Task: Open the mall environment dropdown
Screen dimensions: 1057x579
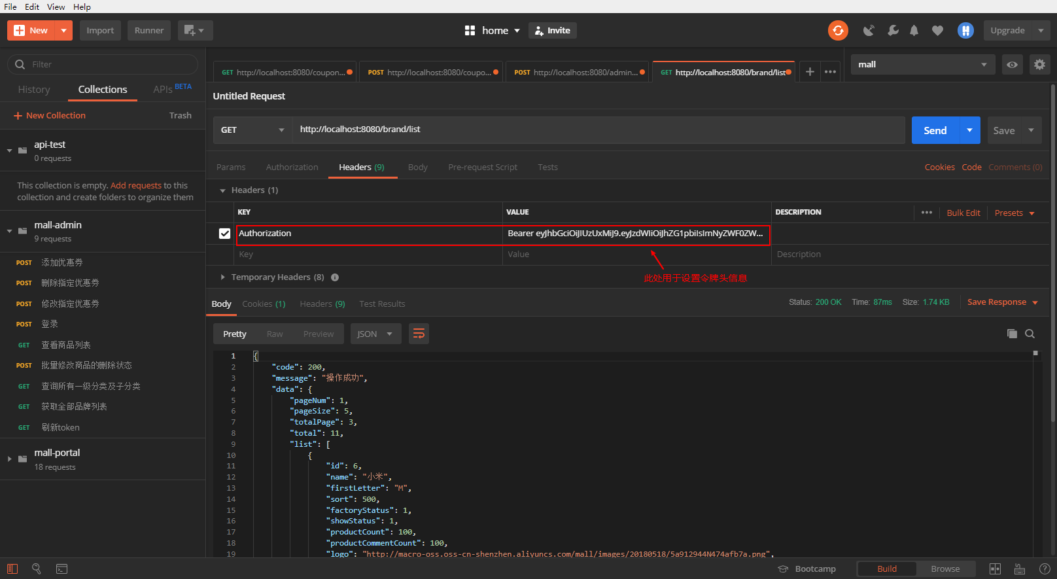Action: click(922, 64)
